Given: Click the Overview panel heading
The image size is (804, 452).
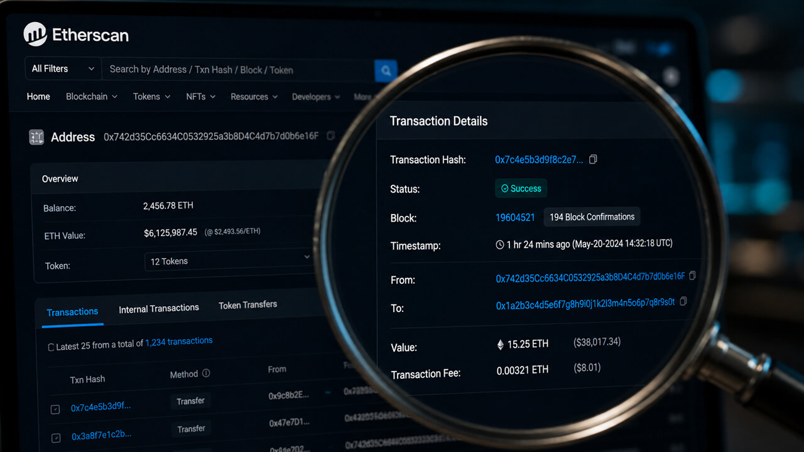Looking at the screenshot, I should pos(60,179).
